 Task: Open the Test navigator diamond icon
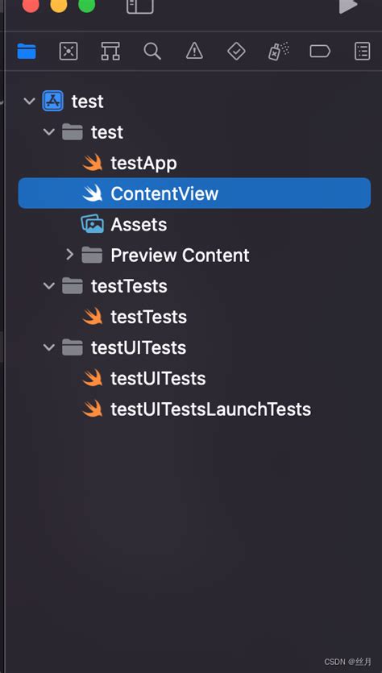236,52
